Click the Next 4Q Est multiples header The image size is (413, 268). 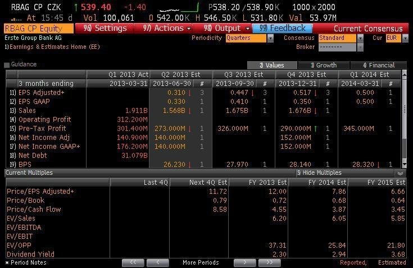(x=199, y=183)
